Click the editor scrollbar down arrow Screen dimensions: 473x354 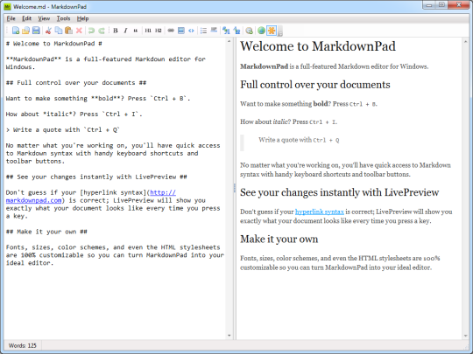click(x=229, y=336)
